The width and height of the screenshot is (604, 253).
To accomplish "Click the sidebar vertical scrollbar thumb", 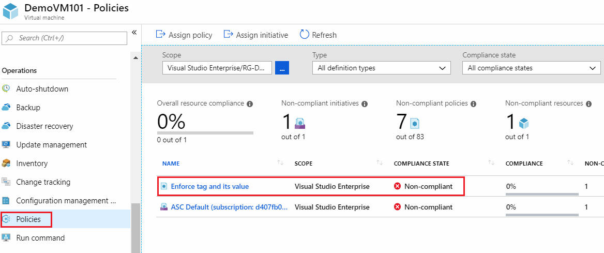I will [x=135, y=228].
